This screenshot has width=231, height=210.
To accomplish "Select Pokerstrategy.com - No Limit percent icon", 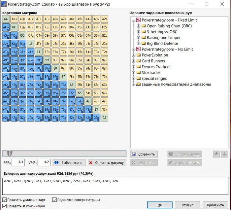I will click(138, 49).
